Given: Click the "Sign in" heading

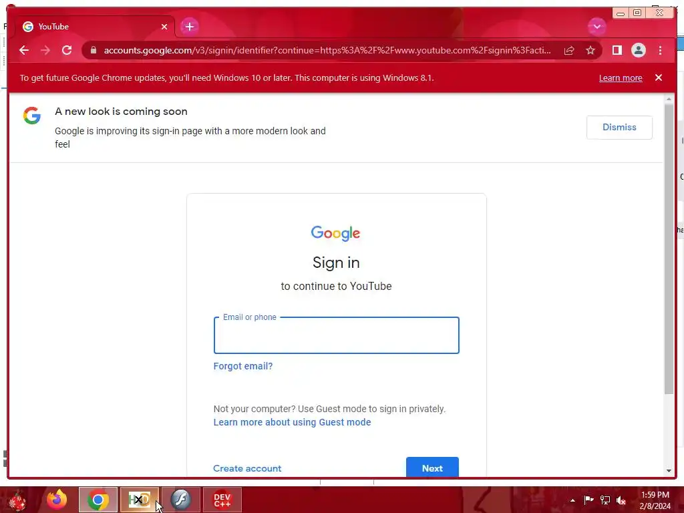Looking at the screenshot, I should tap(337, 263).
